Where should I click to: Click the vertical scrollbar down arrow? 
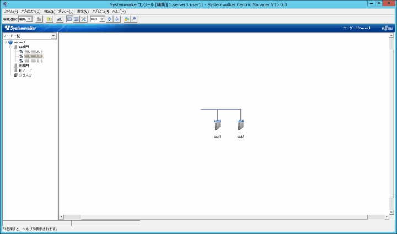click(391, 213)
